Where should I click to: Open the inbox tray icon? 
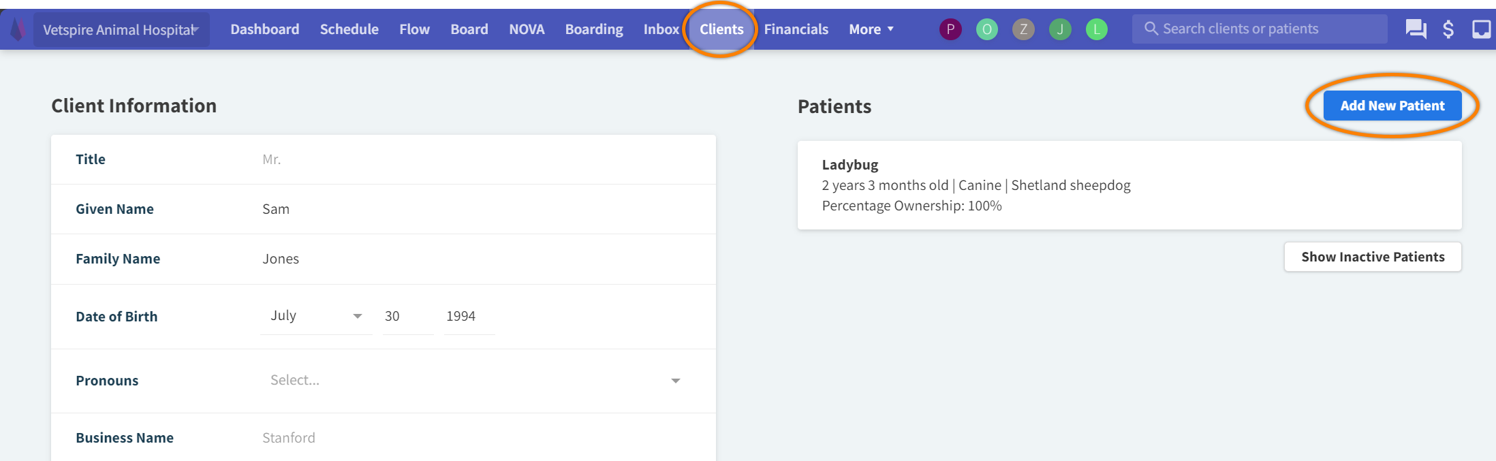point(1481,29)
